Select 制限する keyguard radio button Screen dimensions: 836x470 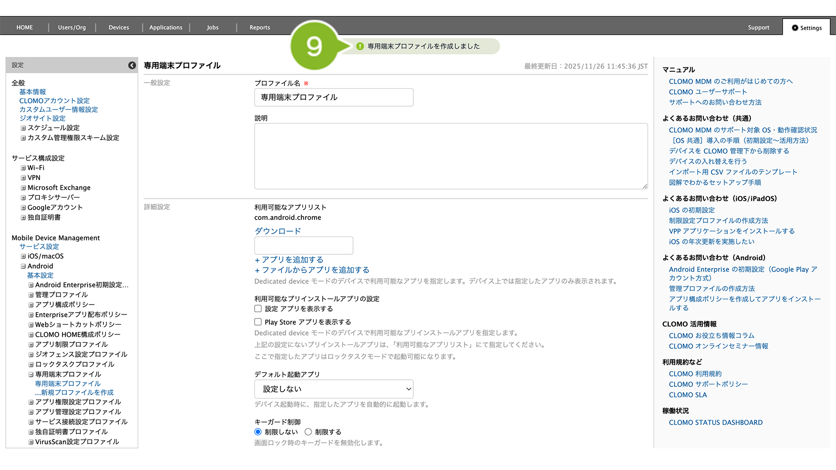(308, 432)
